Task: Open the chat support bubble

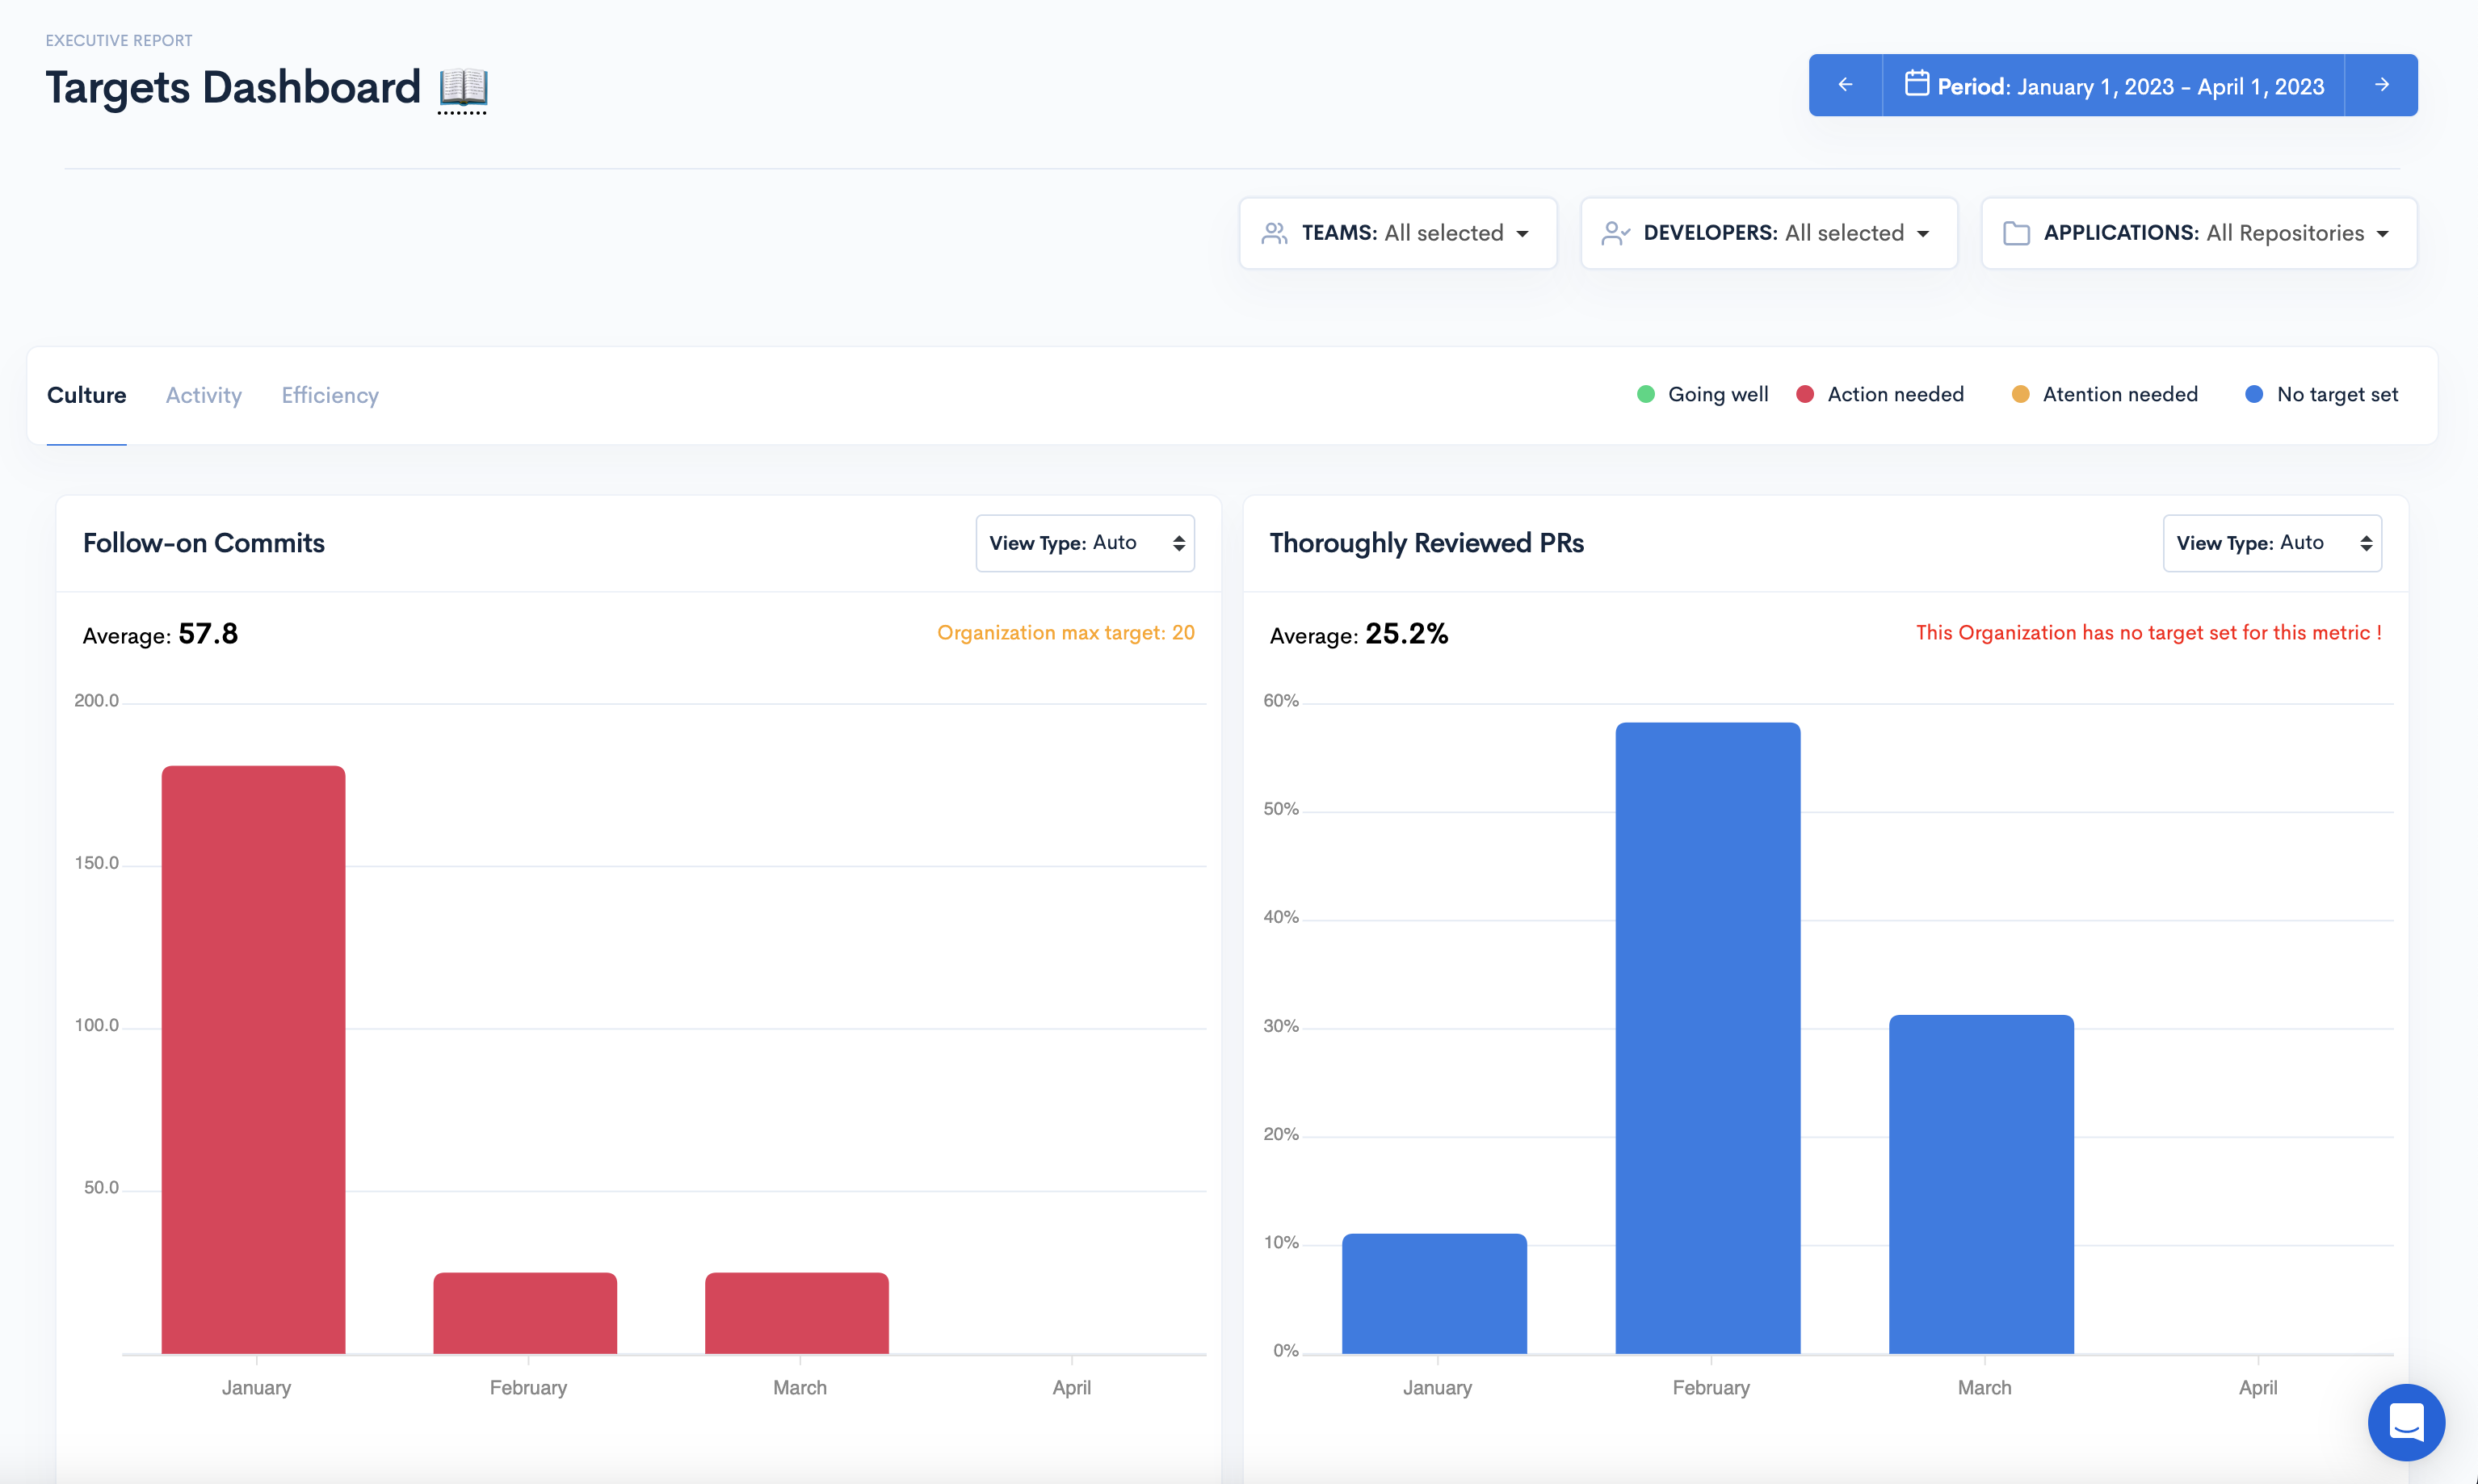Action: coord(2405,1421)
